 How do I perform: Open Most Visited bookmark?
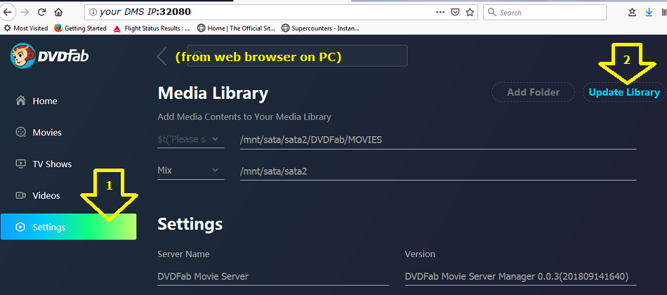coord(25,29)
